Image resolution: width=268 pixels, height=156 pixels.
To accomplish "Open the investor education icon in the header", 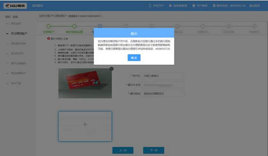I will point(170,6).
